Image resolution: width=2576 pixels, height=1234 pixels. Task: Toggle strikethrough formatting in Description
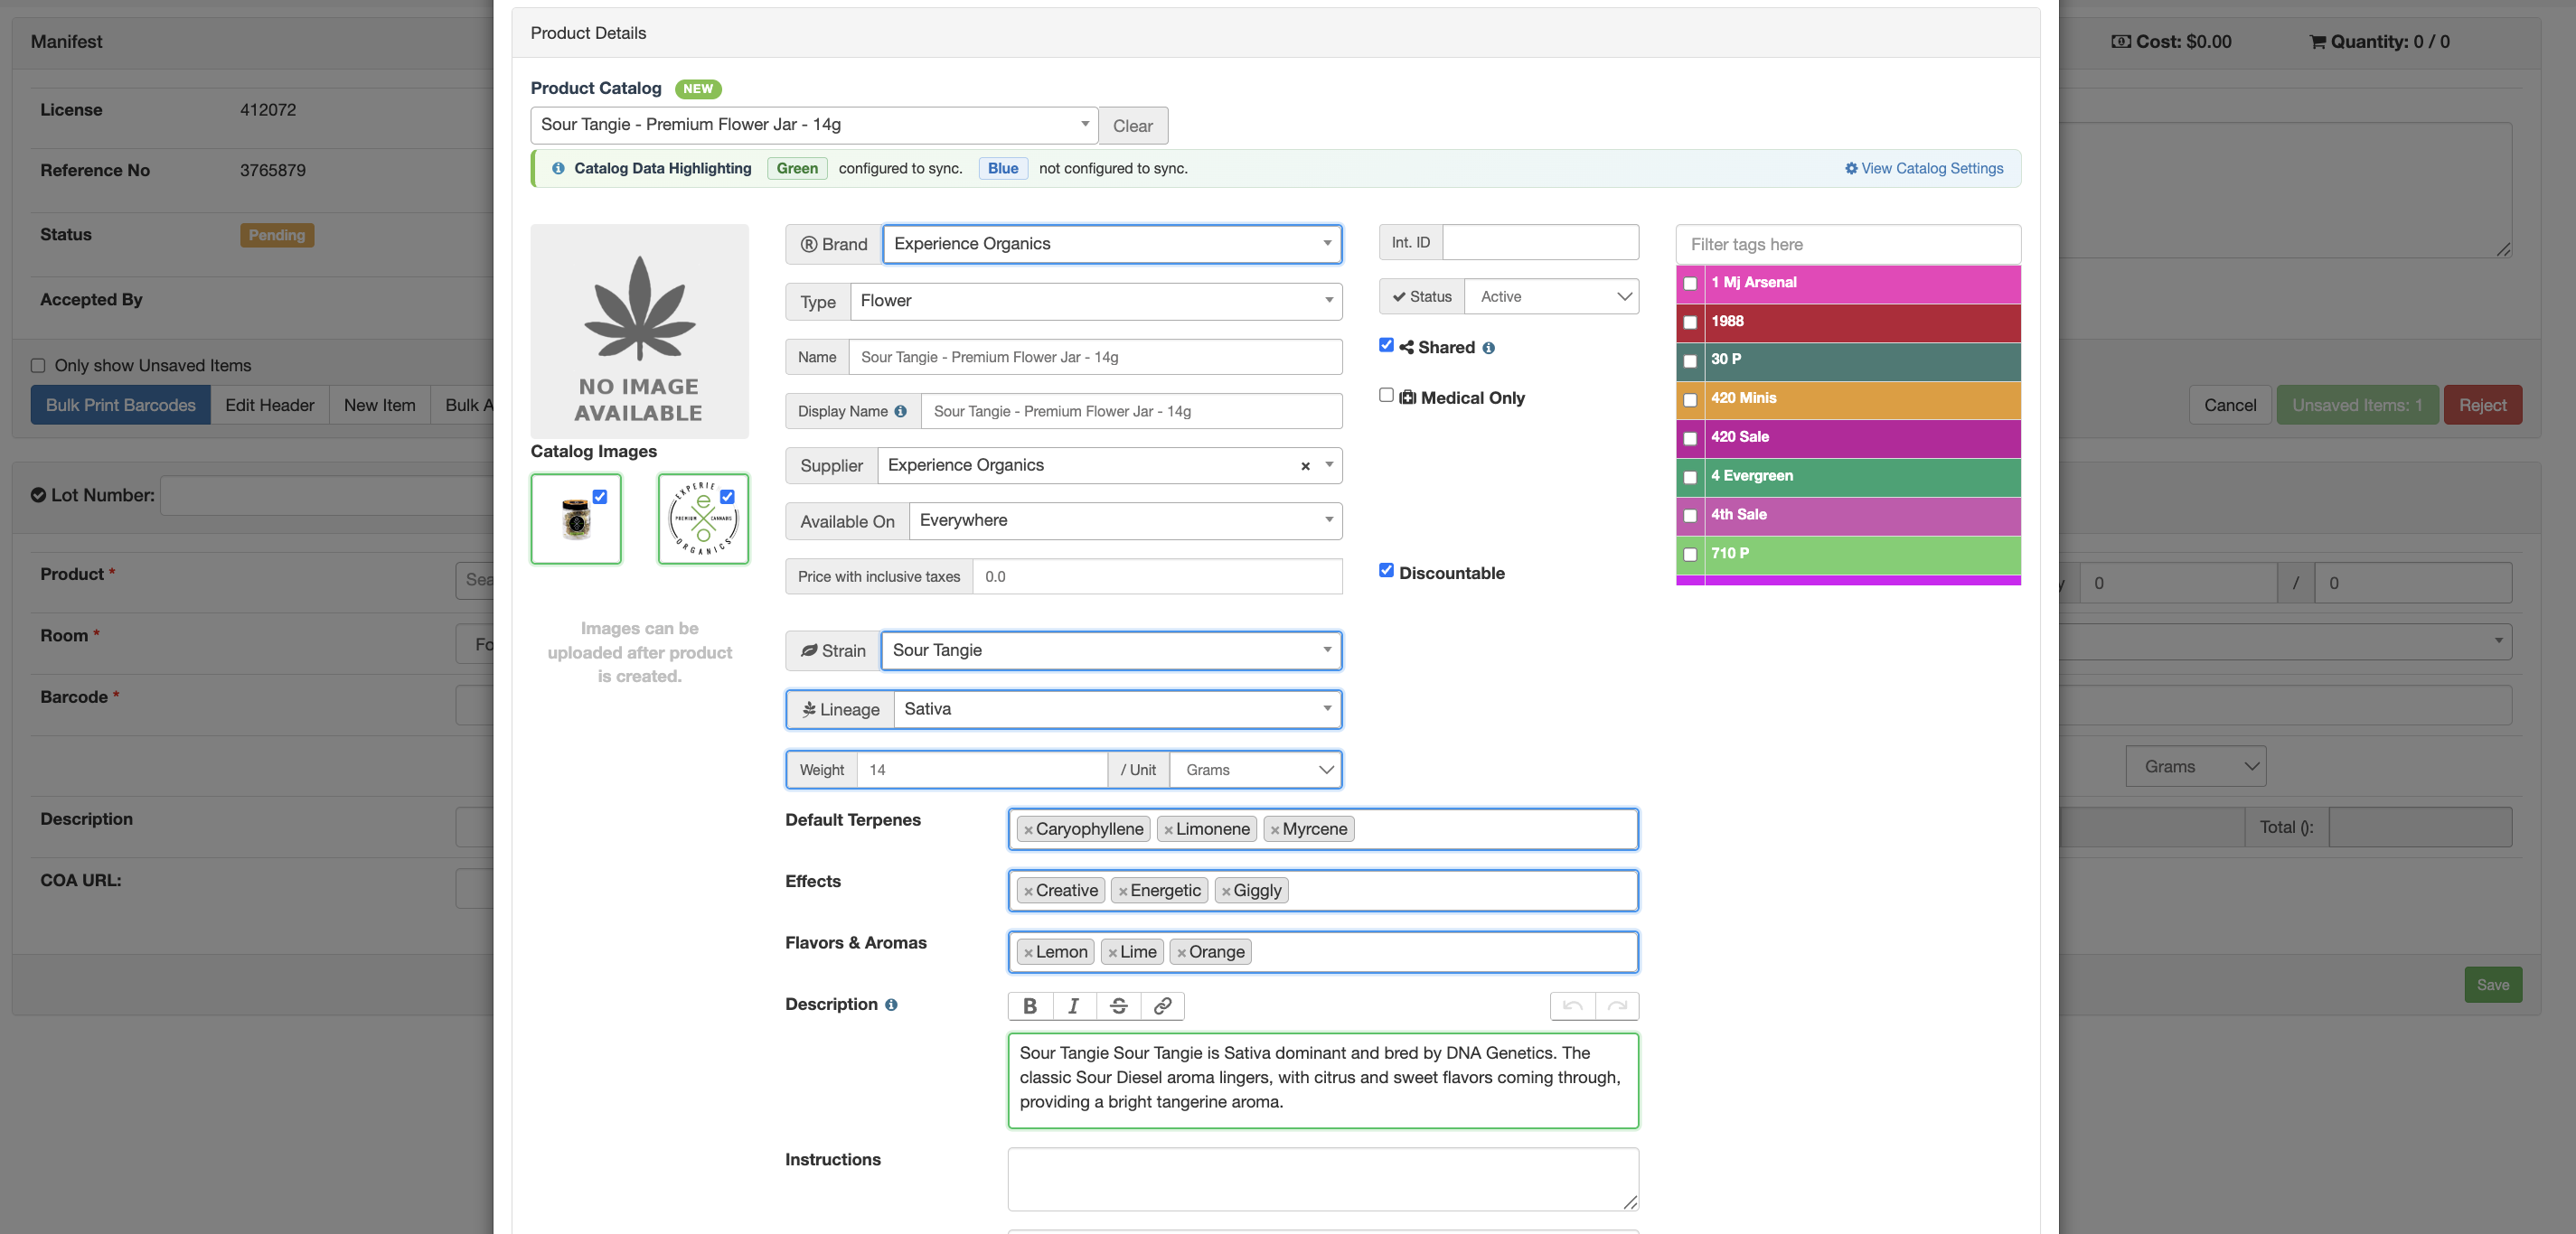click(1119, 1006)
